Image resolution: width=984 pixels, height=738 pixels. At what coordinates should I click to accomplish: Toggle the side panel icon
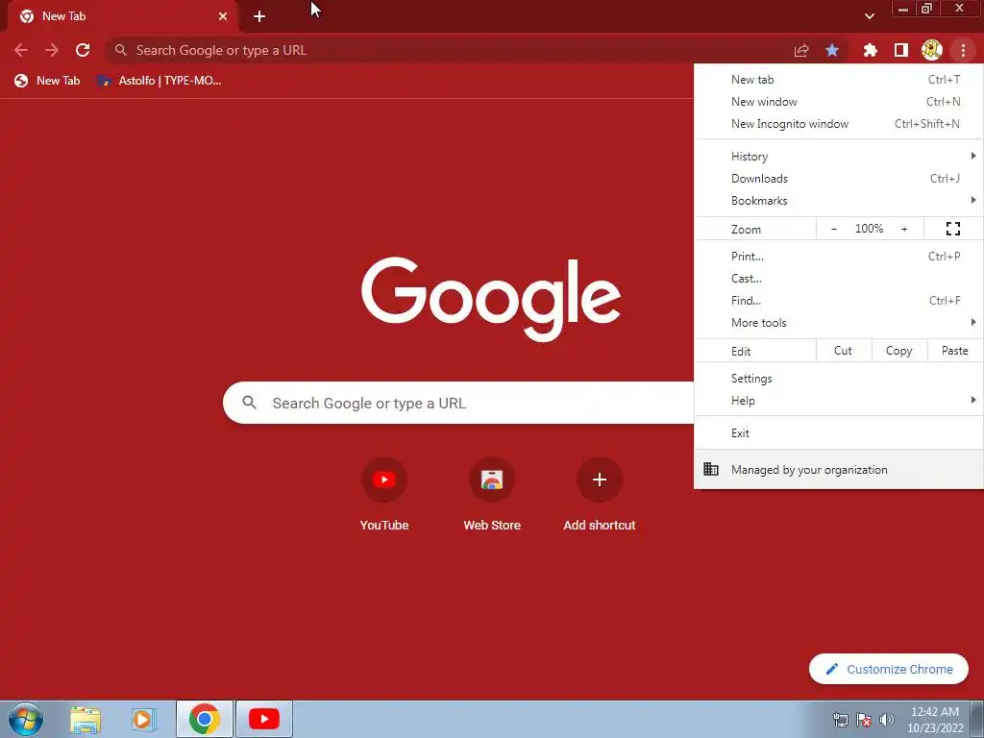(901, 50)
